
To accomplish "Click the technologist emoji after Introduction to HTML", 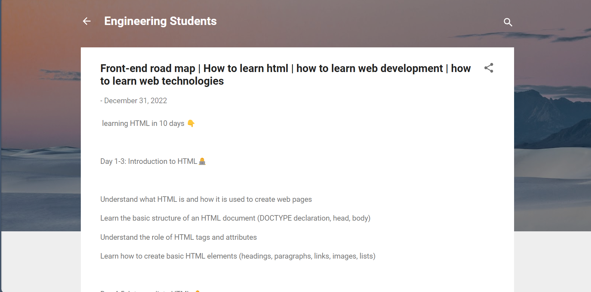I will [202, 161].
